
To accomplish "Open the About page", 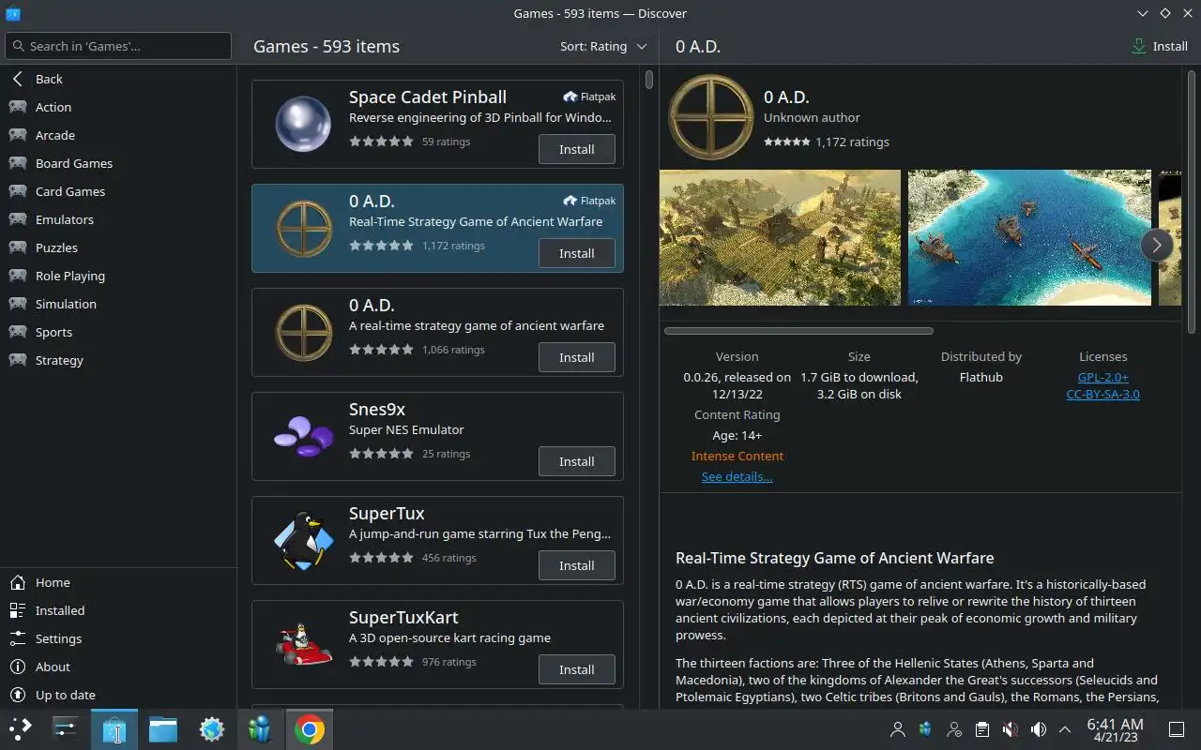I will [118, 667].
